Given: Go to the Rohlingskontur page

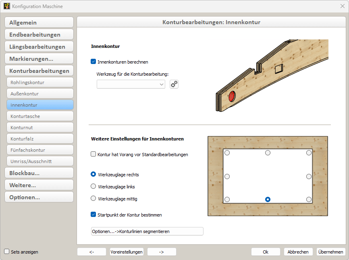Looking at the screenshot, I should pyautogui.click(x=40, y=82).
